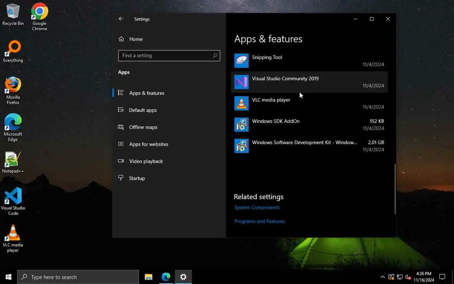Open Microsoft Edge from the taskbar
The image size is (454, 284).
tap(166, 277)
